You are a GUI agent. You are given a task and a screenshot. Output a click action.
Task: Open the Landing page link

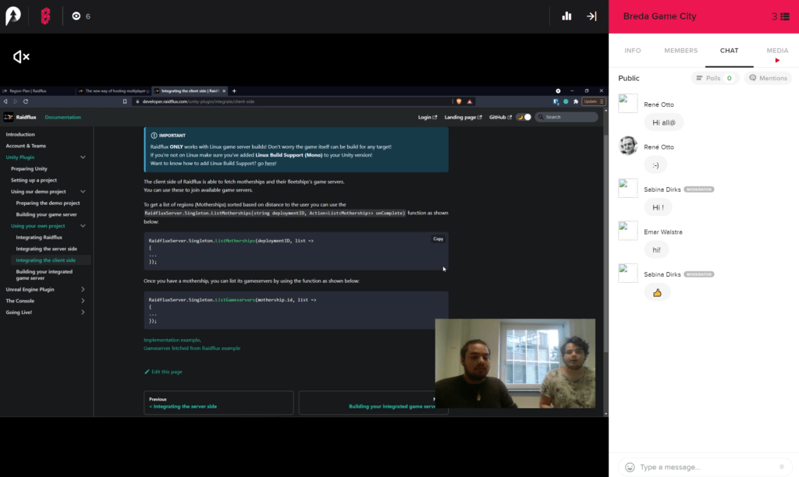[x=463, y=117]
